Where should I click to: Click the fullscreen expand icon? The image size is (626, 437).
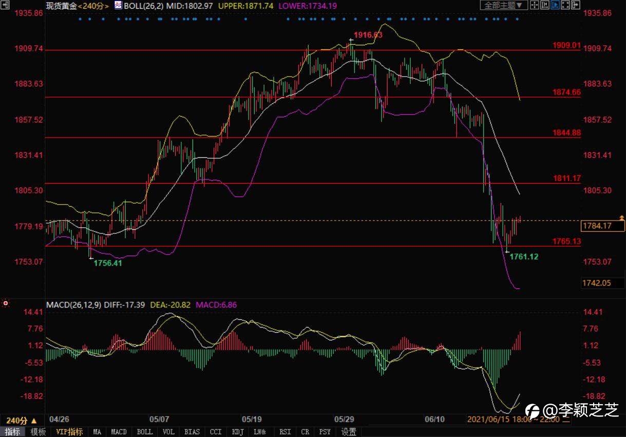coord(565,5)
